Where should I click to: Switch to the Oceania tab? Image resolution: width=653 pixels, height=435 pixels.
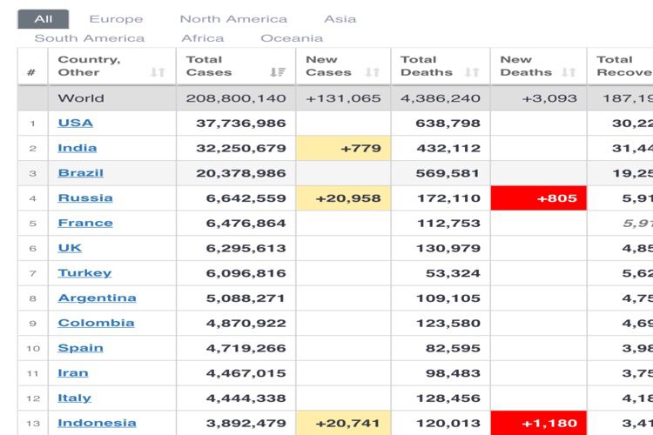coord(292,38)
